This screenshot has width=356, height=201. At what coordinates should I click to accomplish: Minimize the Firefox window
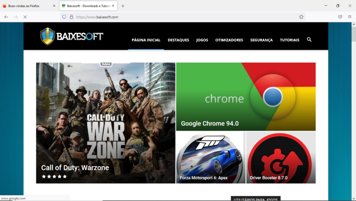coord(326,6)
